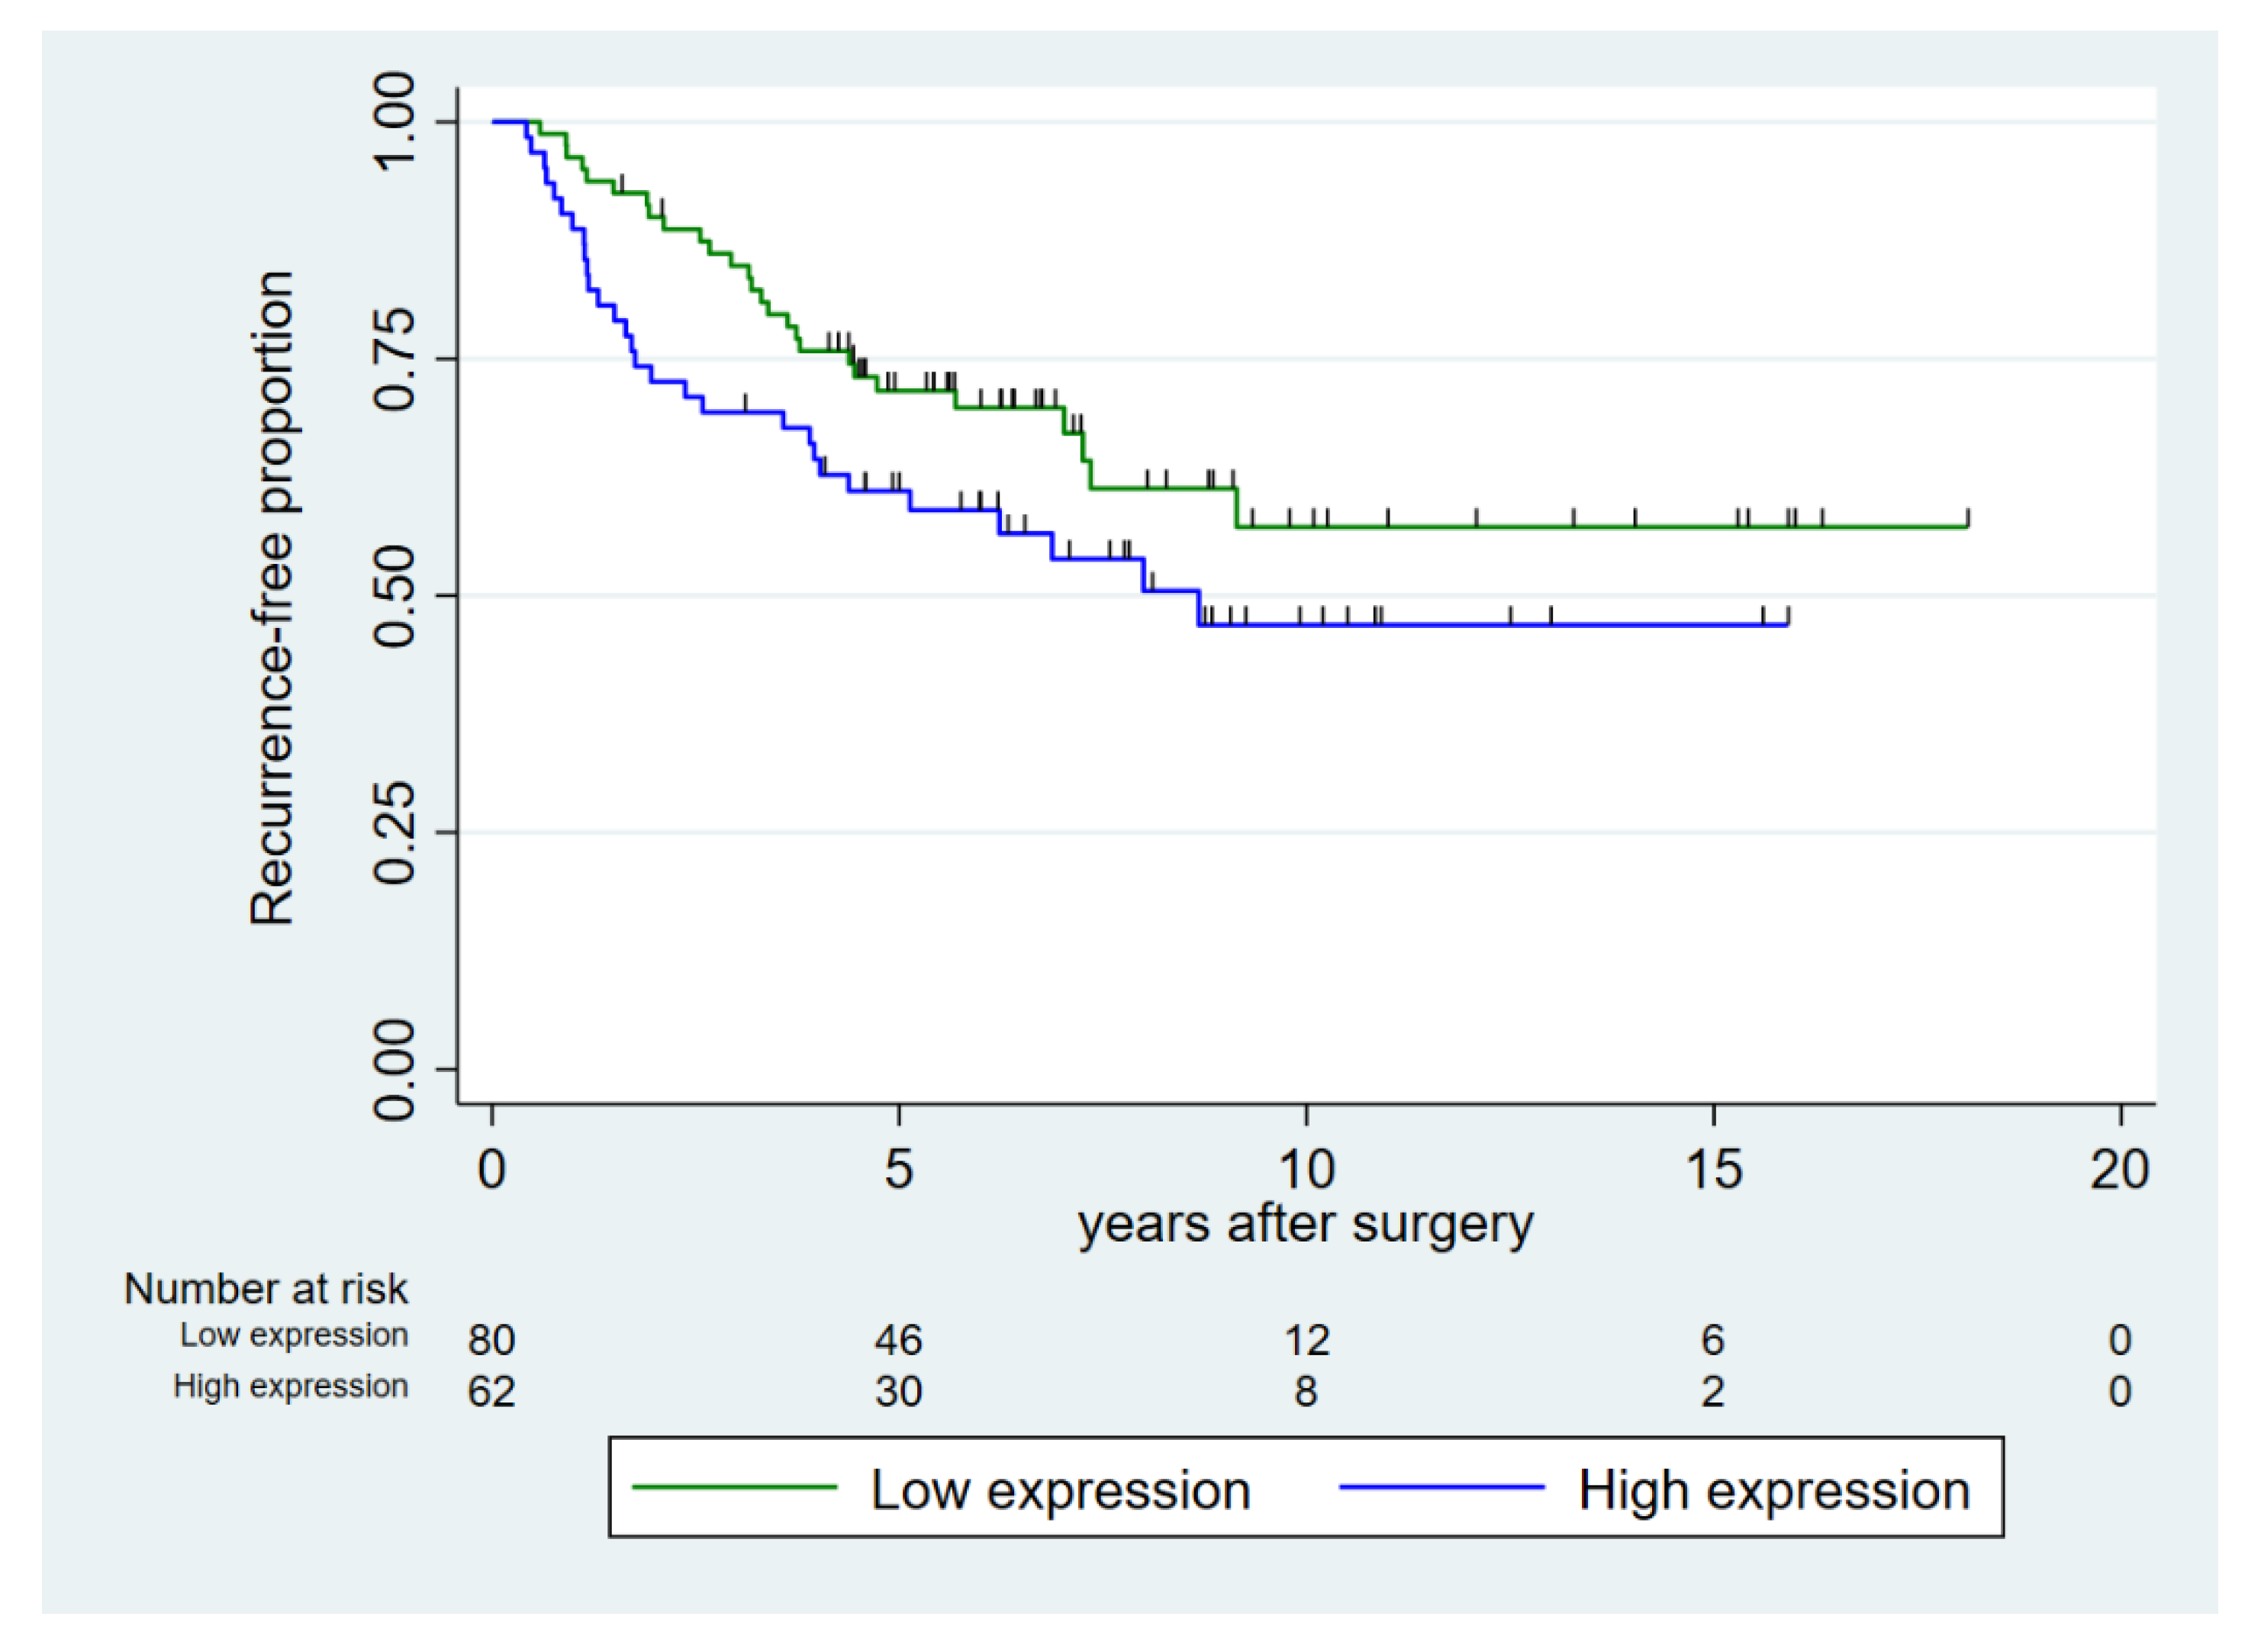2261x1652 pixels.
Task: Click the x-axis tick label 10
Action: (1306, 1169)
